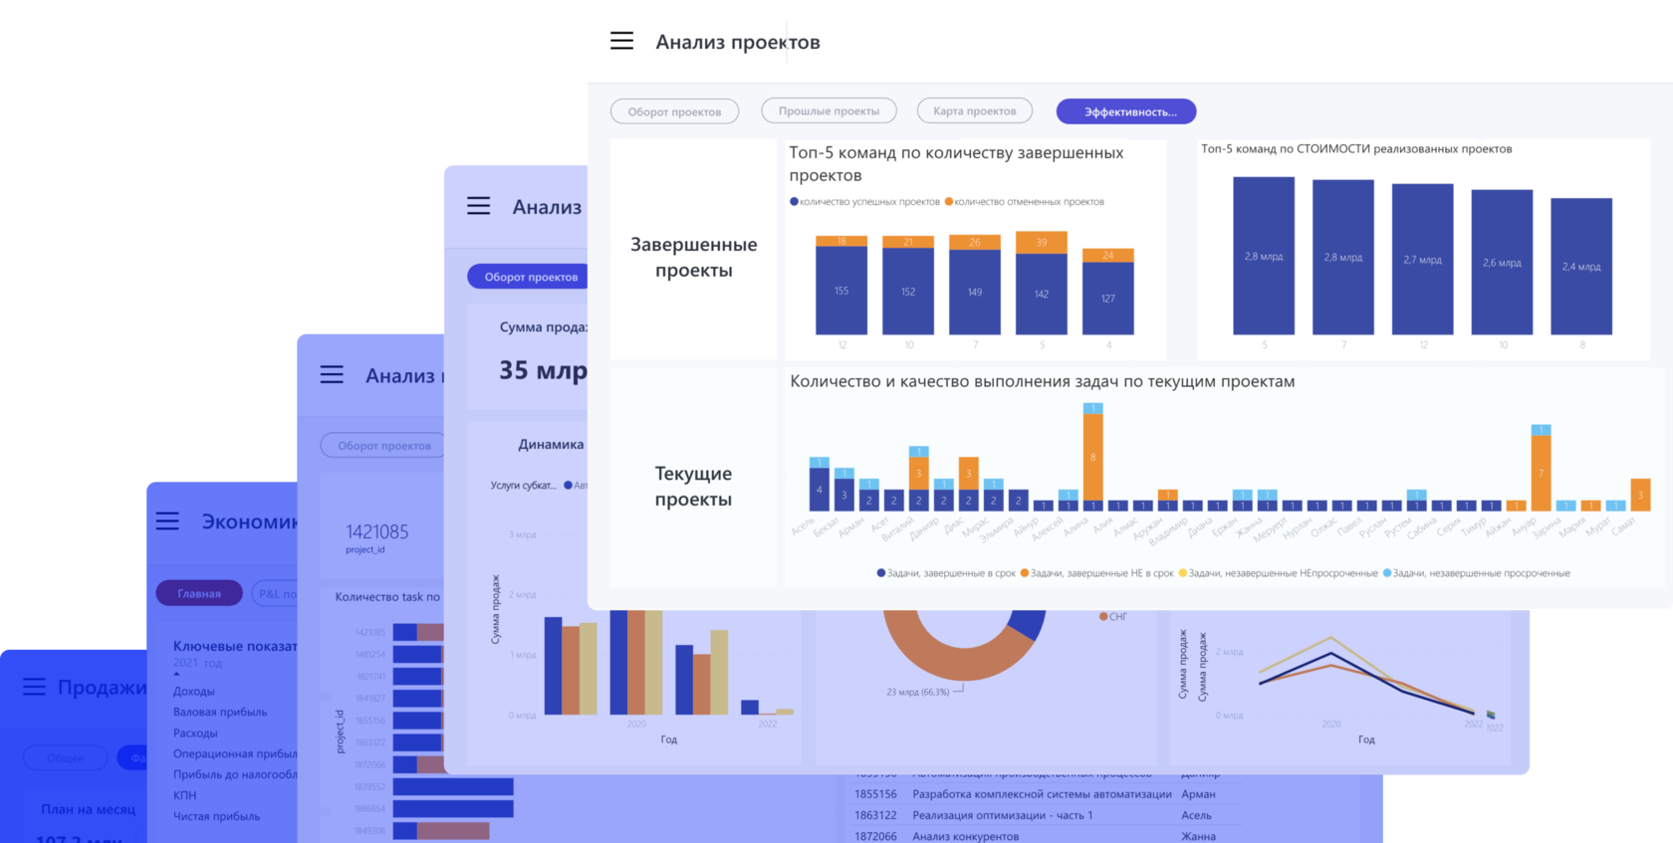Click legend marker "Задачи, завершенные в срок"
Viewport: 1673px width, 843px height.
(881, 573)
